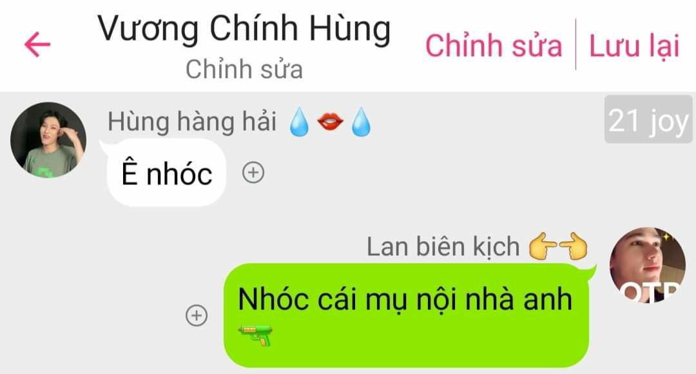Viewport: 696px width, 374px height.
Task: Open Lan biên kịch's profile avatar
Action: [x=648, y=265]
